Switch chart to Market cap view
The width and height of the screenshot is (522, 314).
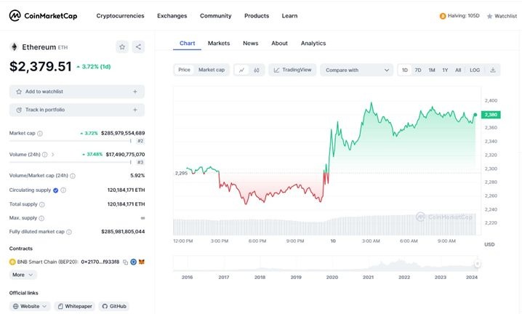pos(212,70)
